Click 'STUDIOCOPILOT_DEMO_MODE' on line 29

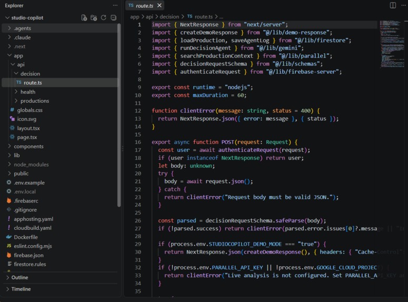click(x=245, y=244)
